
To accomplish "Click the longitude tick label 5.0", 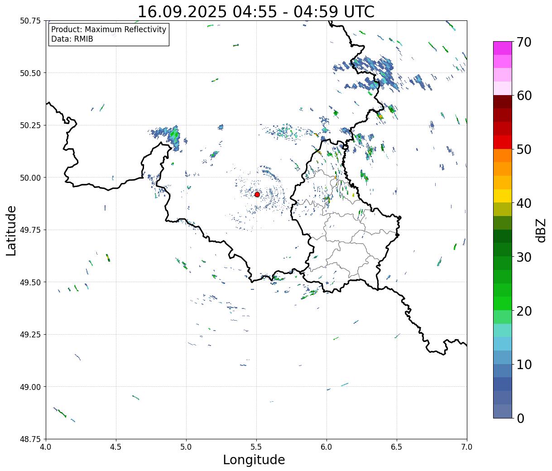I will point(186,447).
